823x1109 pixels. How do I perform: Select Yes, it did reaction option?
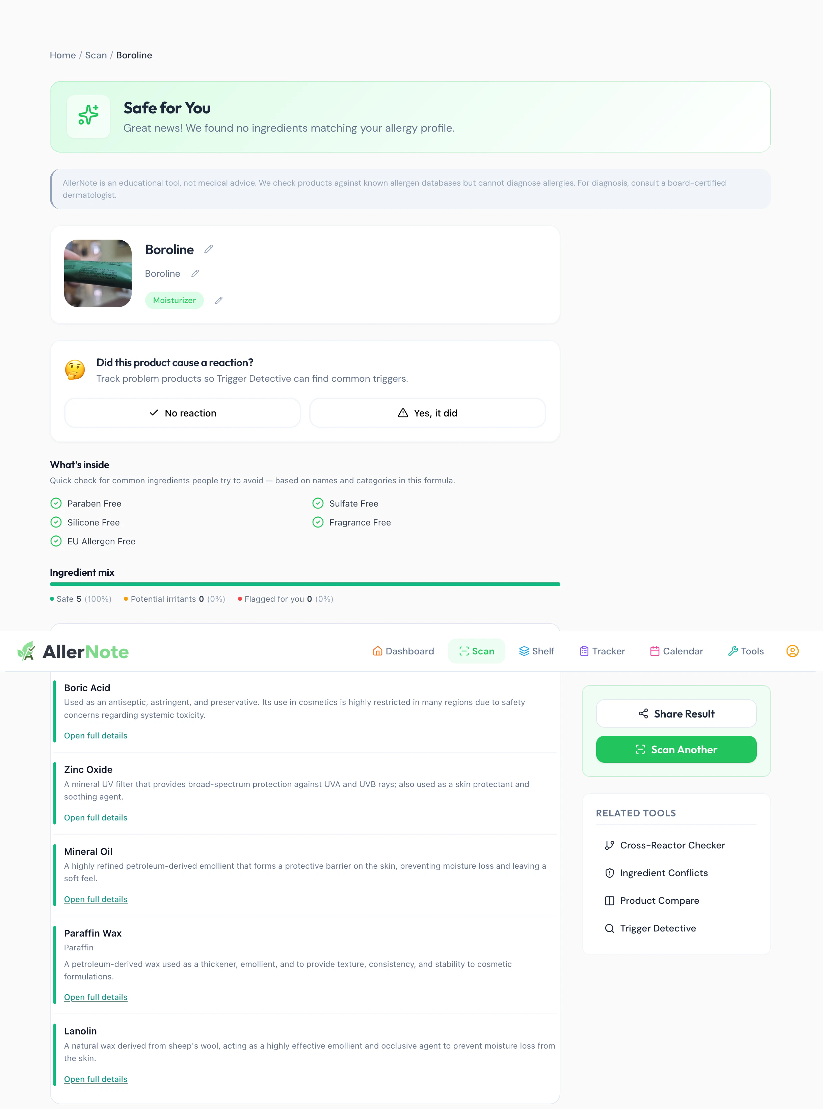(427, 413)
